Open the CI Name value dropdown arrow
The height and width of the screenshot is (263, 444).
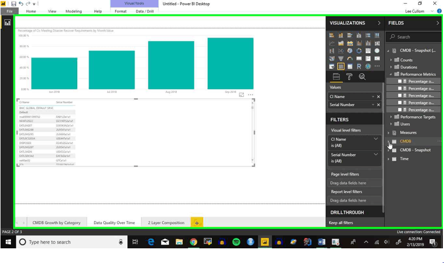pyautogui.click(x=373, y=97)
